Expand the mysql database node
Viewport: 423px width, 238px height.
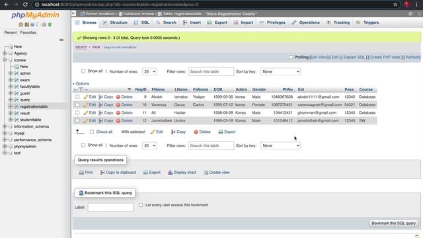point(5,133)
